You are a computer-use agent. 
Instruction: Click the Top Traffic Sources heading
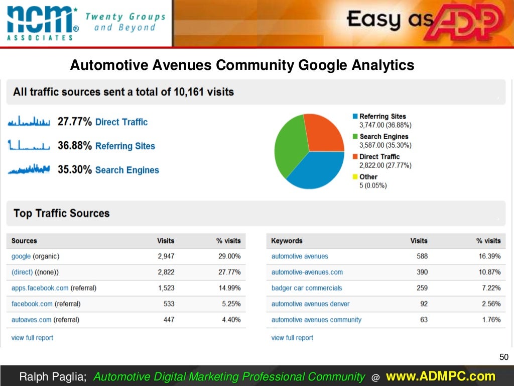(62, 213)
